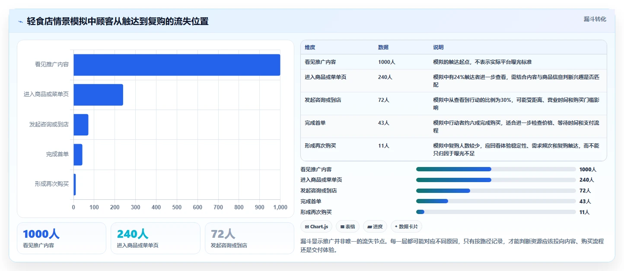Click the 72人 progress list value

[585, 191]
